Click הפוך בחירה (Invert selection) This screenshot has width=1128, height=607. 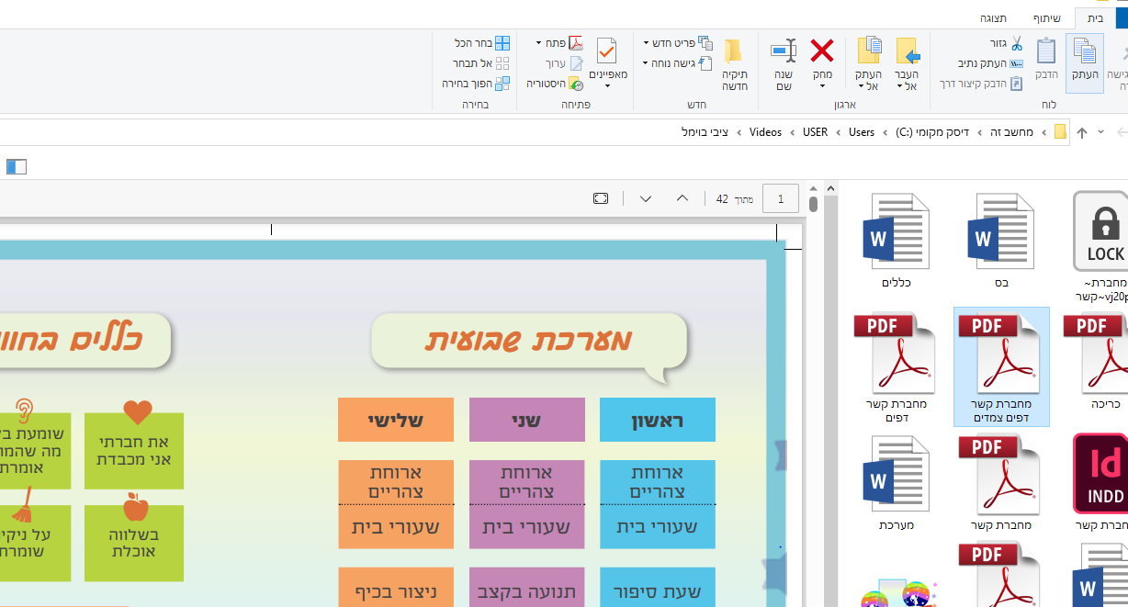(x=476, y=84)
